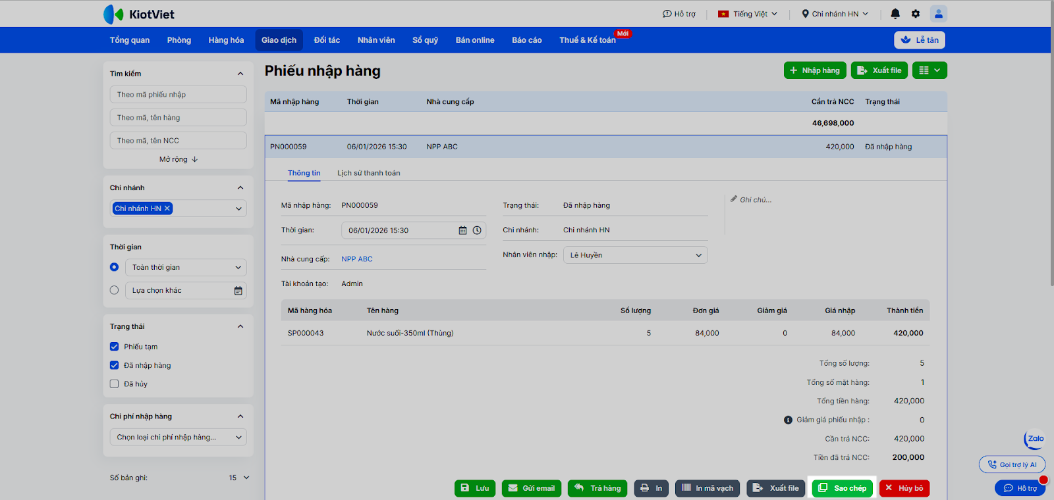Click the In mã vạch barcode button
The width and height of the screenshot is (1054, 500).
[707, 488]
